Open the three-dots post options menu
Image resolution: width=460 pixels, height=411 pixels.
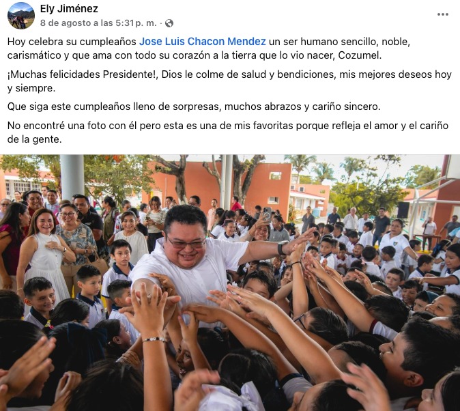pos(442,14)
